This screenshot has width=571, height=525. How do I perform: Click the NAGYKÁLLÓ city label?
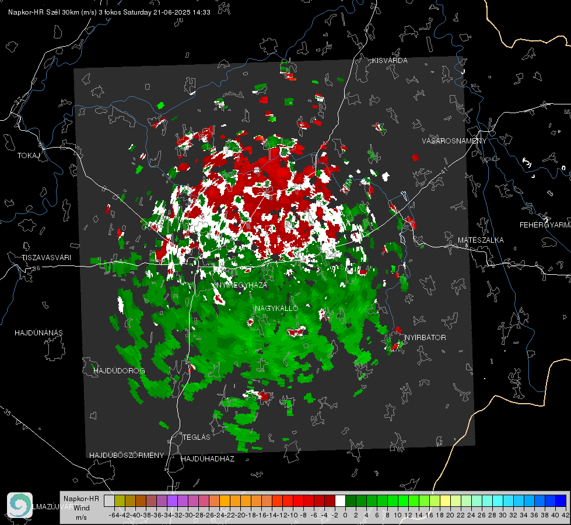pyautogui.click(x=276, y=308)
